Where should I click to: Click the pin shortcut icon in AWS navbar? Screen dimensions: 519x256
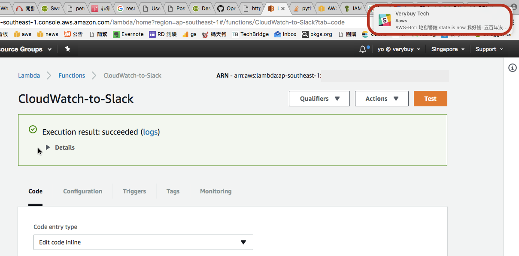[67, 49]
